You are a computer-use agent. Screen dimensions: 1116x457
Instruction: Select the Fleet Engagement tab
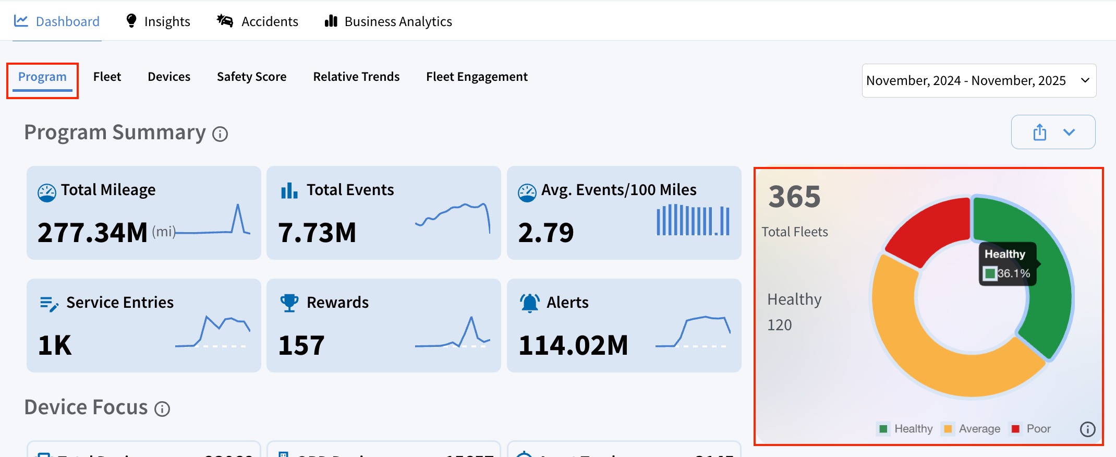tap(477, 77)
